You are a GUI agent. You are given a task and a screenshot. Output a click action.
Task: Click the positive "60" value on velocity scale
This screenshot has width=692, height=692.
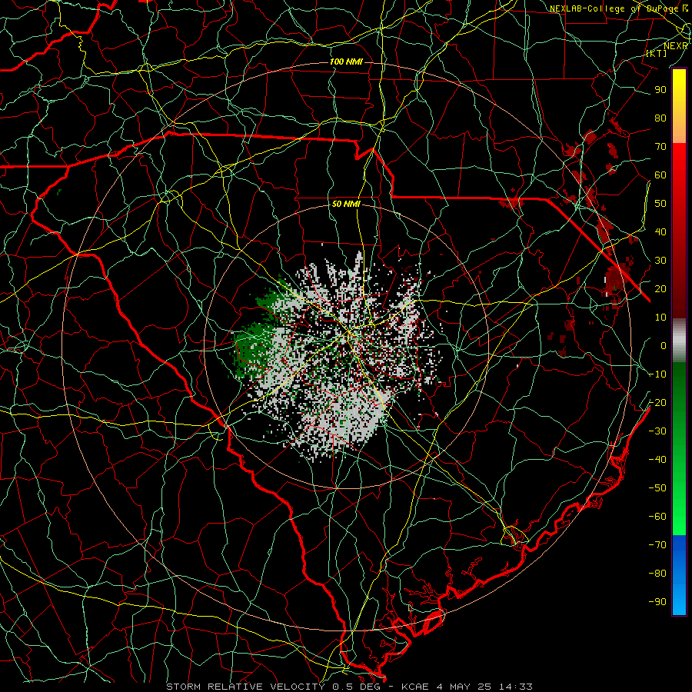point(660,175)
